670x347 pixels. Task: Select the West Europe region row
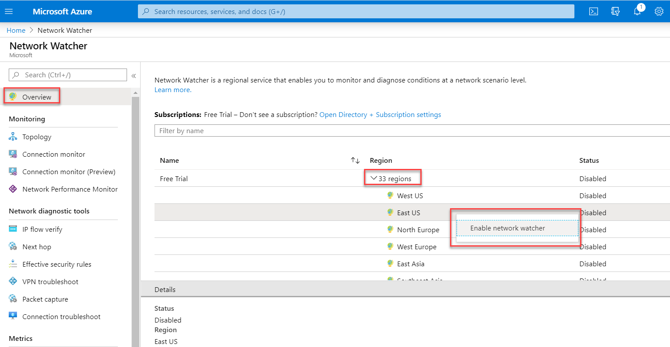[x=412, y=247]
